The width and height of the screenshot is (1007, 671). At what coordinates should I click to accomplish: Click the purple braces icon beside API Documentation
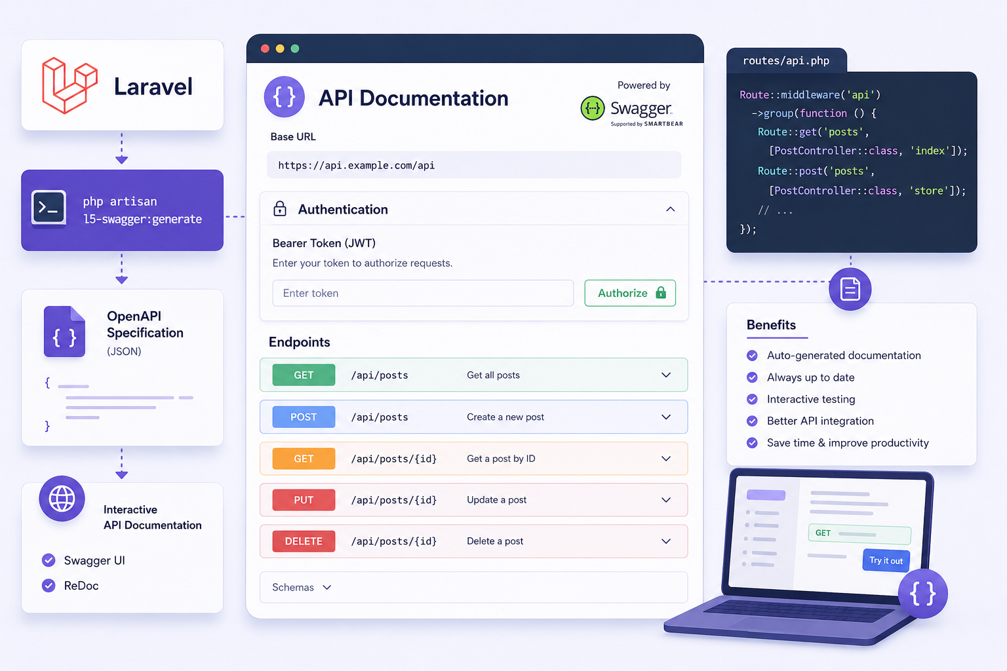pyautogui.click(x=285, y=97)
